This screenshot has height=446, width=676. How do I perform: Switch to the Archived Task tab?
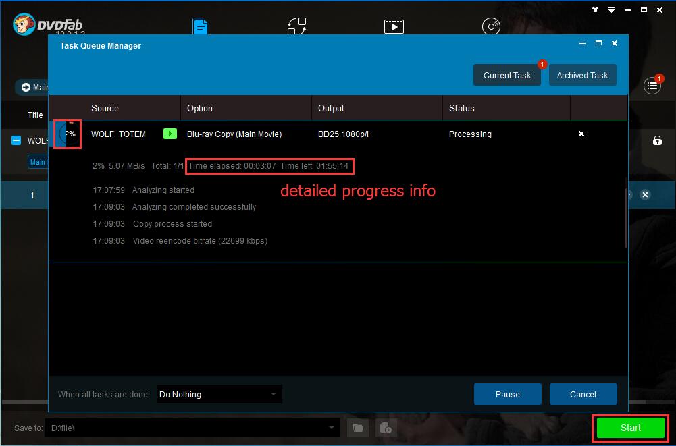tap(582, 75)
